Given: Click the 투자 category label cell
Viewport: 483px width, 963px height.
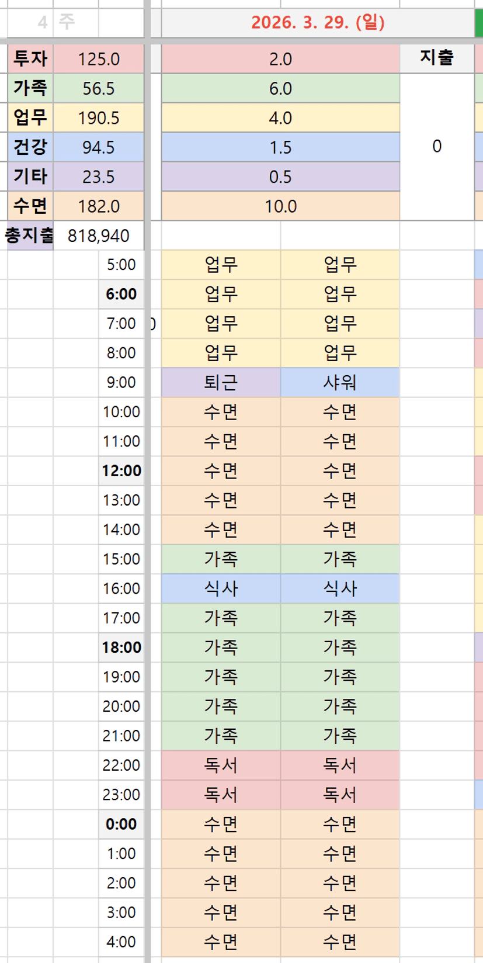Looking at the screenshot, I should click(x=30, y=59).
